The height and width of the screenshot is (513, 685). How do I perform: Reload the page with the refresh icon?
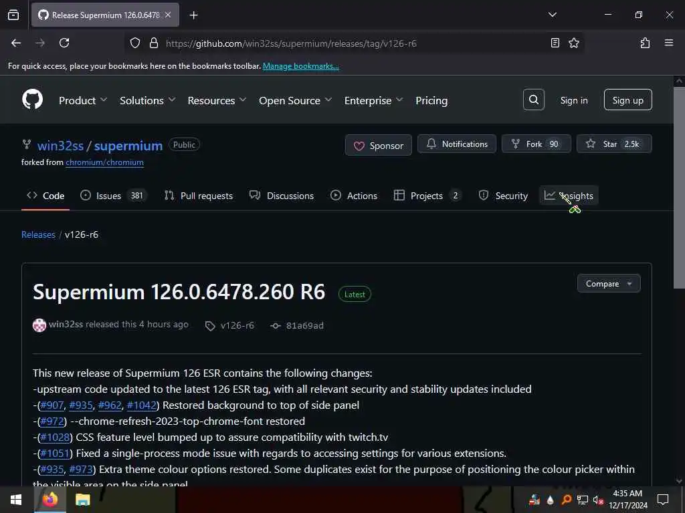64,43
